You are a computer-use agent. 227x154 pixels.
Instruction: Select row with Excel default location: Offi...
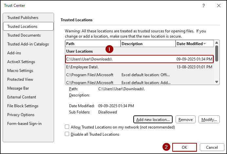(139, 75)
